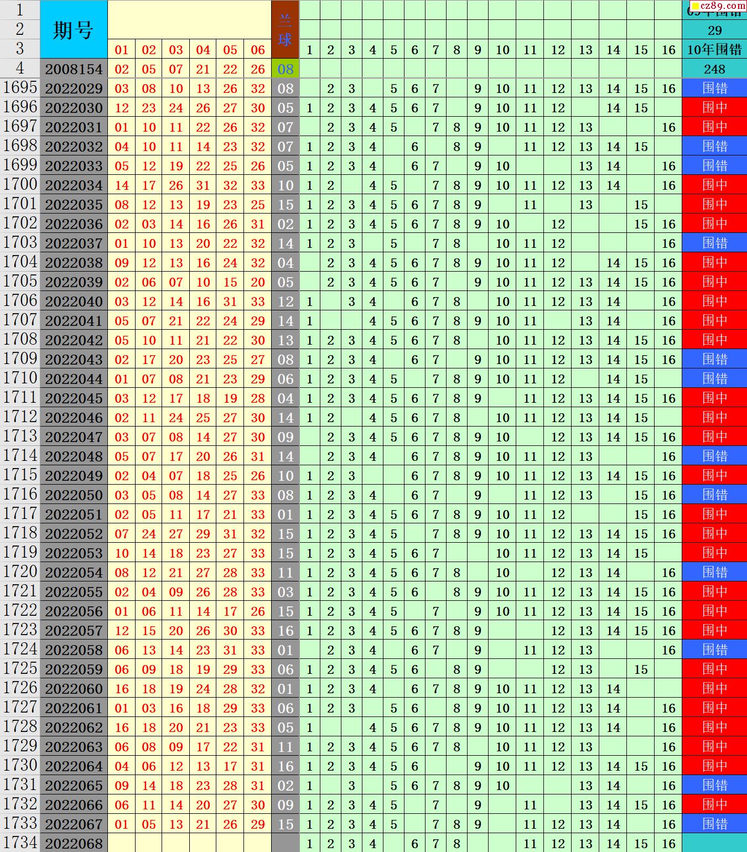Click the yellow square icon beside cz89.com
Screen dimensions: 747x852
tap(696, 6)
